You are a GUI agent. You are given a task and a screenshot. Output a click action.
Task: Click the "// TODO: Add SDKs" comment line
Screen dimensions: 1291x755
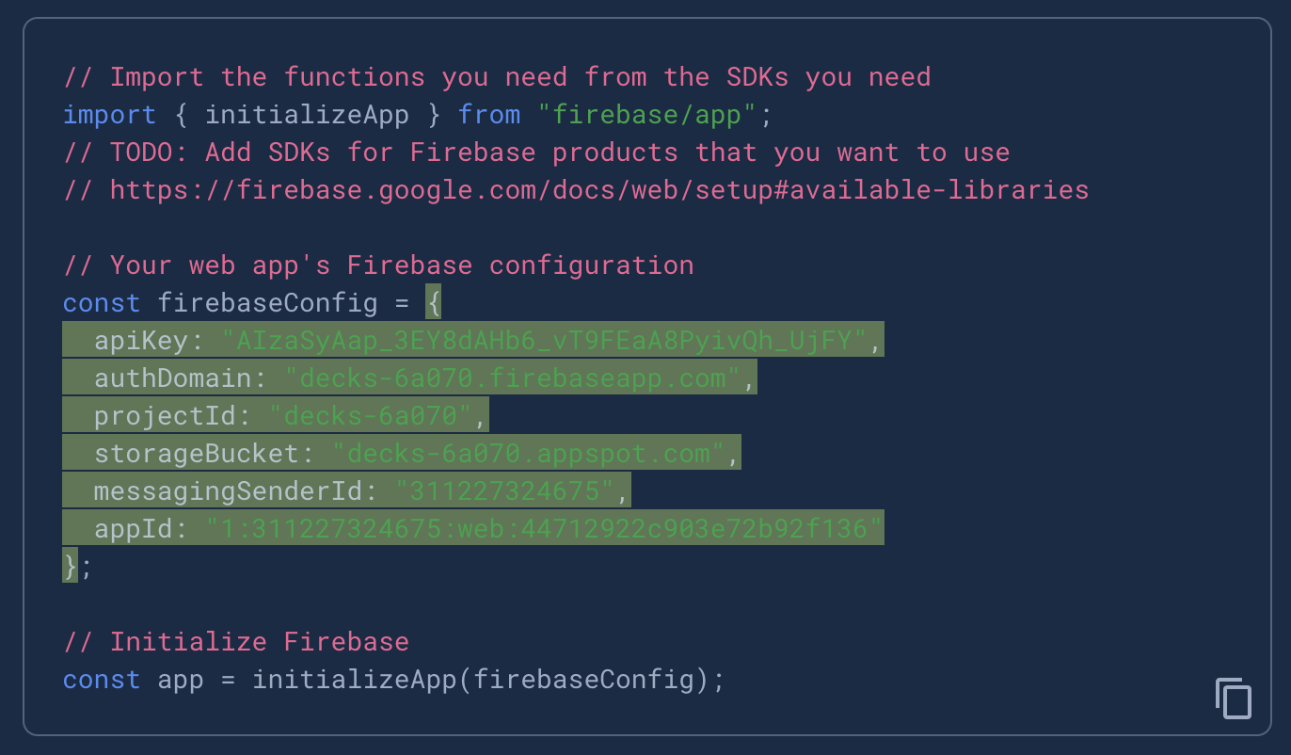(536, 153)
